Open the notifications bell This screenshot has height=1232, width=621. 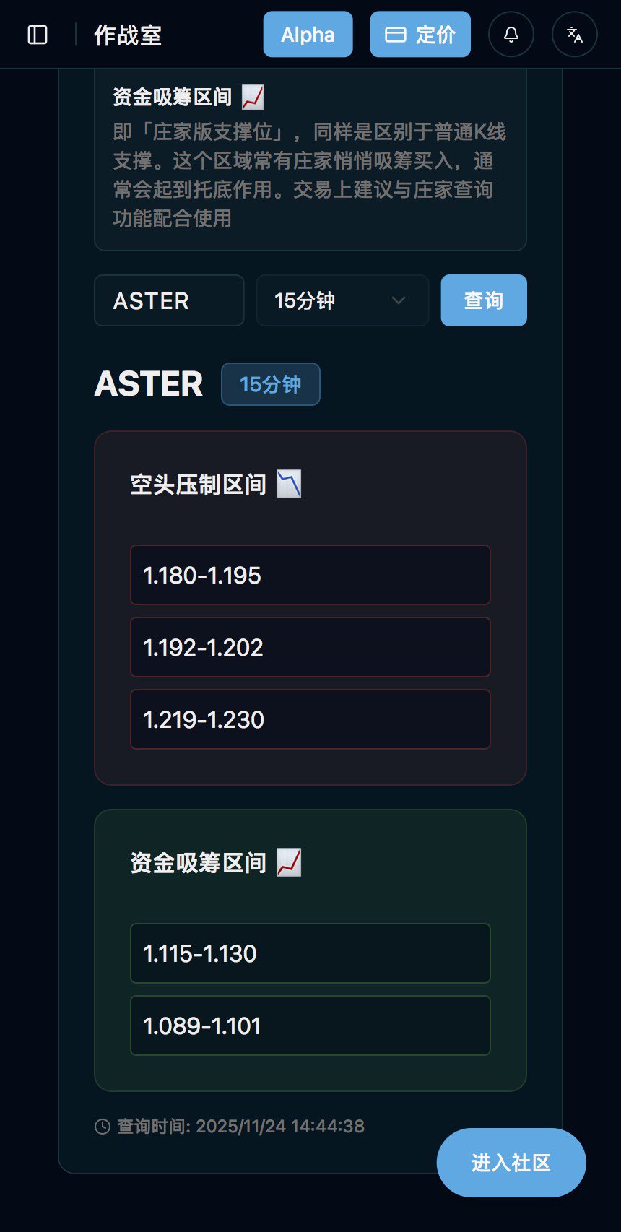coord(511,35)
